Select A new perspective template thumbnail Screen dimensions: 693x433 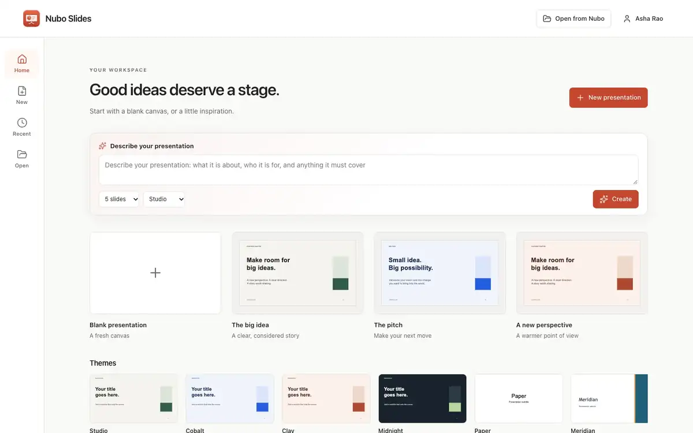[582, 273]
